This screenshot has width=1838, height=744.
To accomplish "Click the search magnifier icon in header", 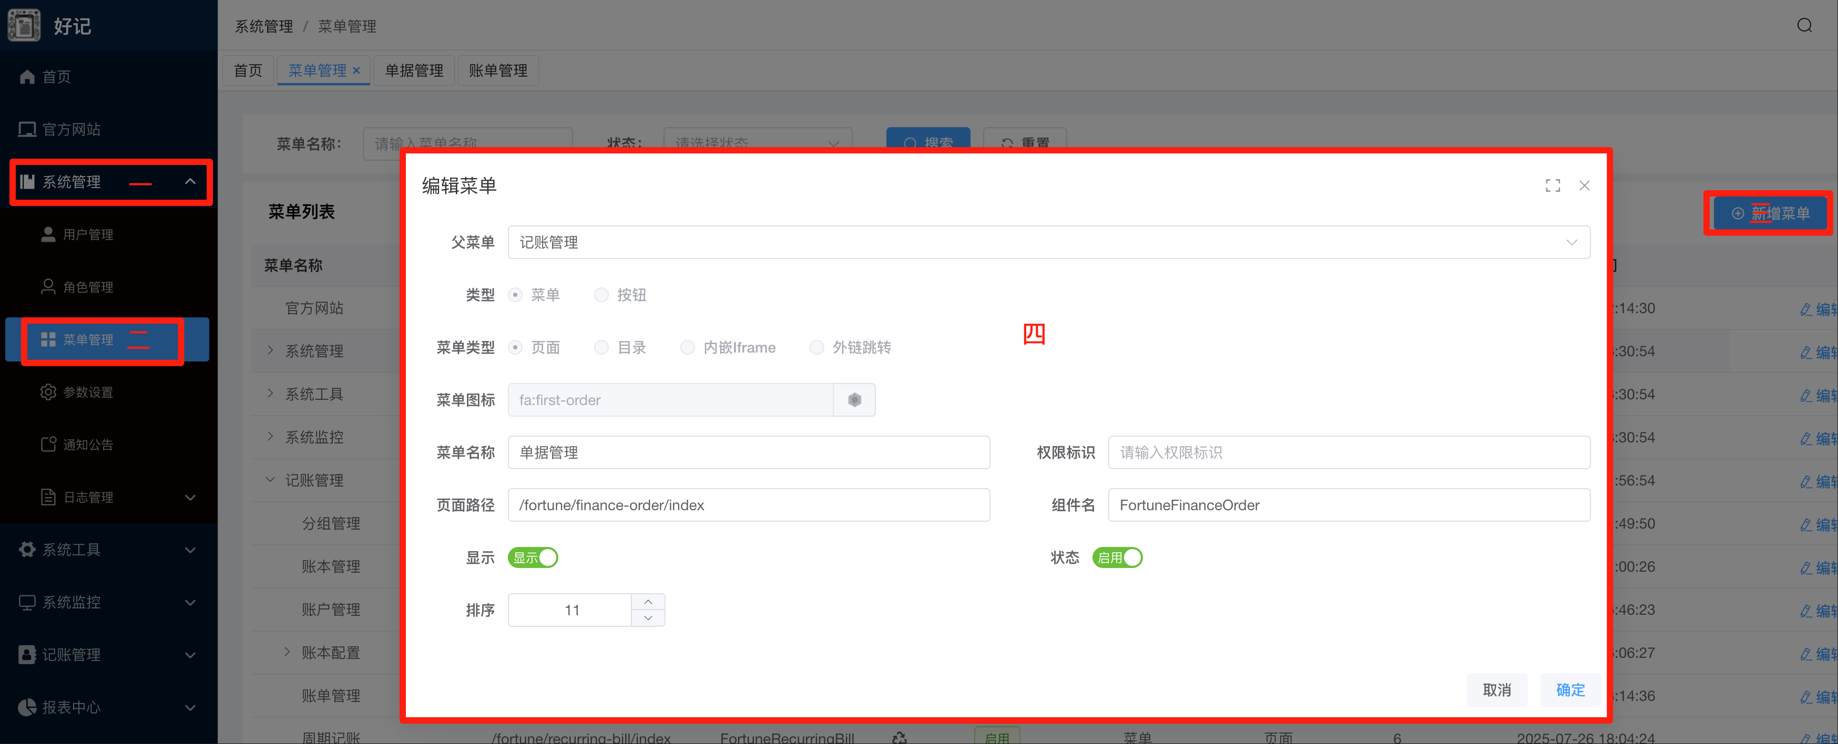I will click(x=1804, y=26).
